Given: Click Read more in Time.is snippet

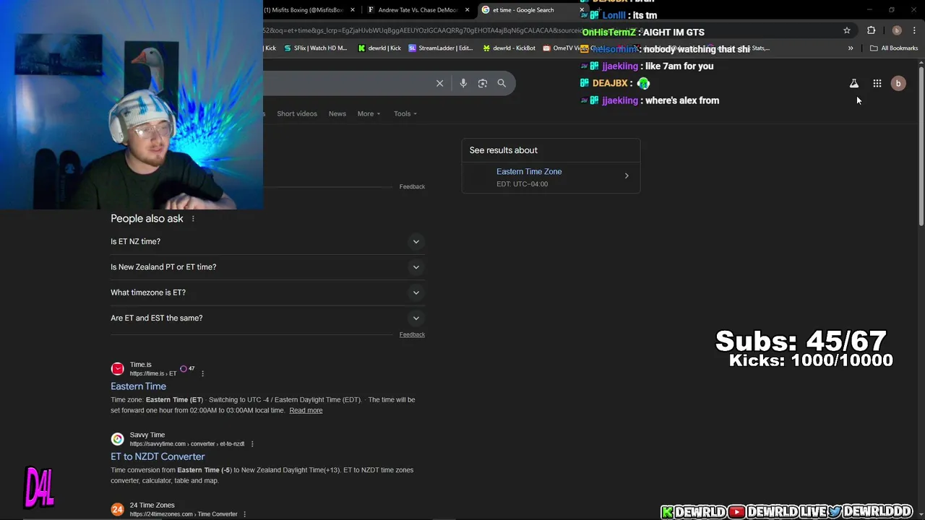Looking at the screenshot, I should [306, 410].
